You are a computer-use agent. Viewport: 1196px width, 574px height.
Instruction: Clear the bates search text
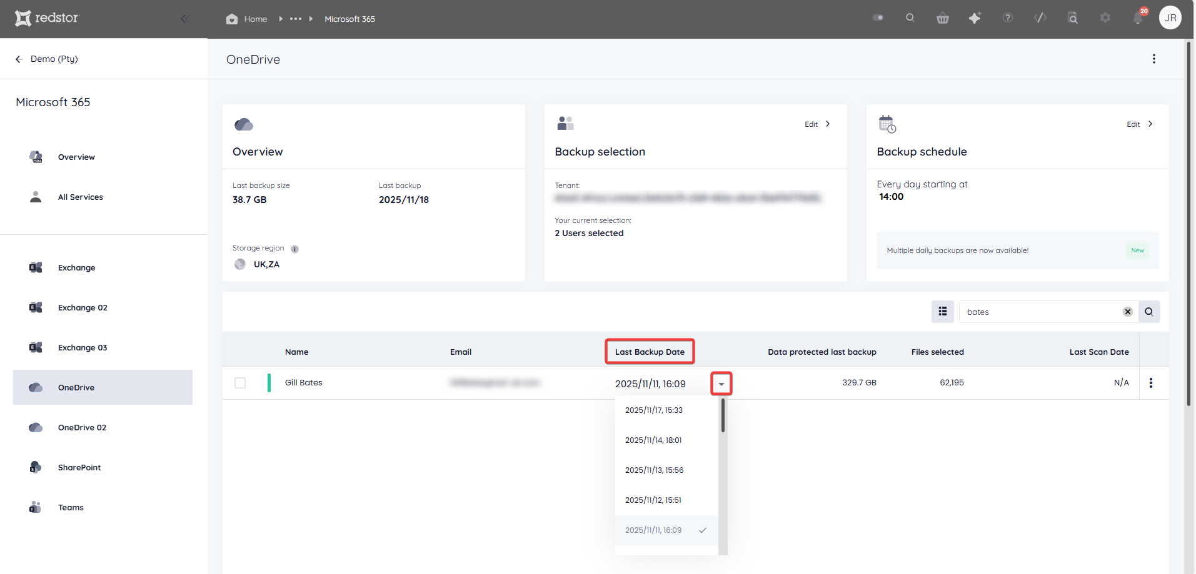[1128, 312]
